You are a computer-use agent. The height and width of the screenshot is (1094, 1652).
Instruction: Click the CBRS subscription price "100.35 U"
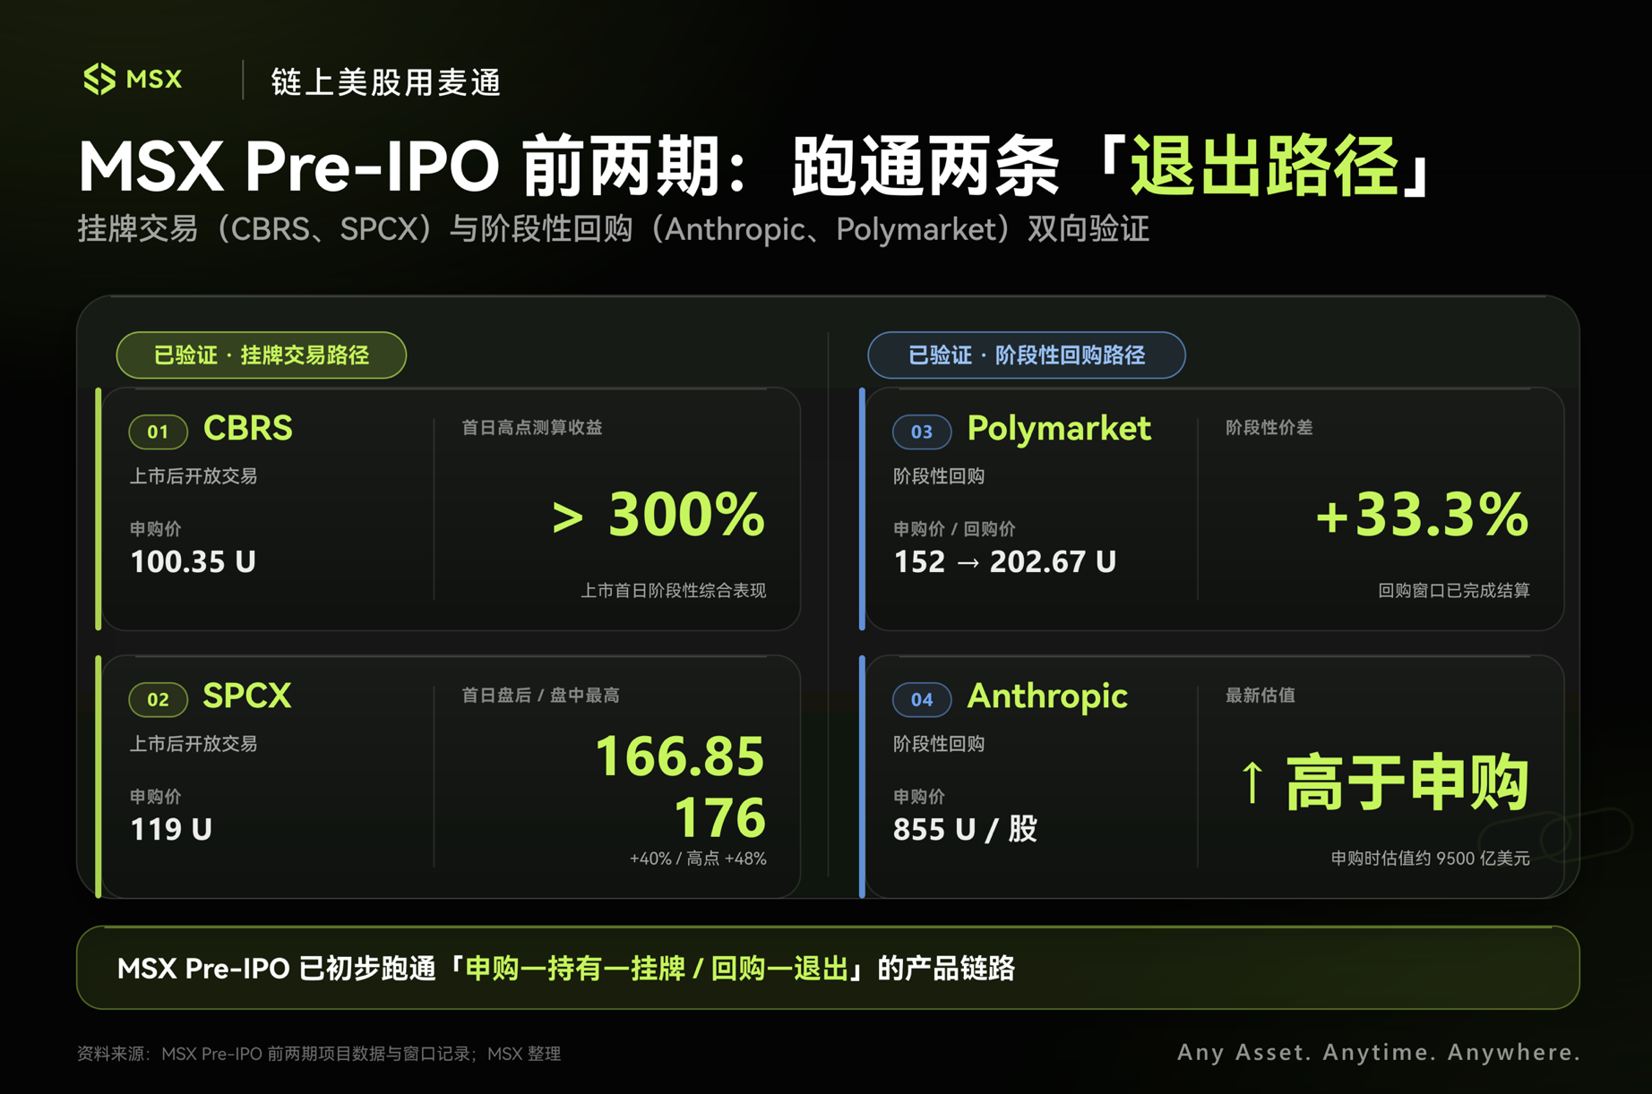[194, 561]
